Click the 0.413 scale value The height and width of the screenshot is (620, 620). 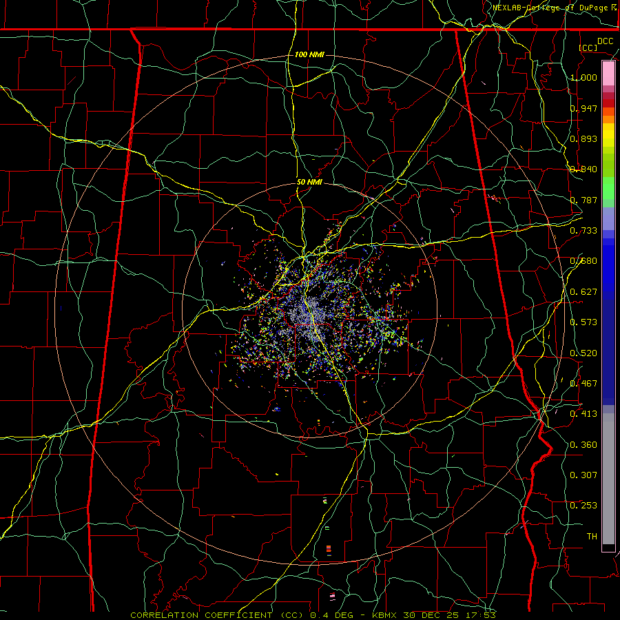click(x=583, y=414)
